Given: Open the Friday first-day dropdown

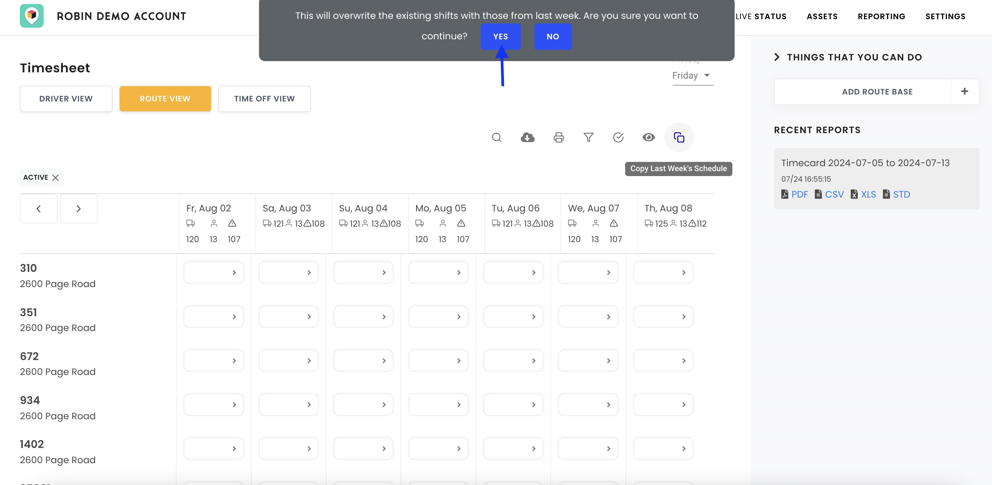Looking at the screenshot, I should point(692,75).
